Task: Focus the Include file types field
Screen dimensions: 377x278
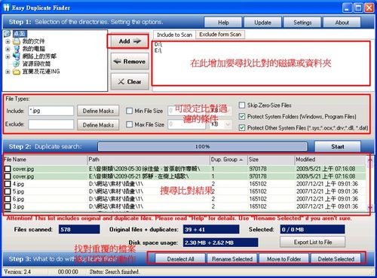Action: pyautogui.click(x=51, y=111)
